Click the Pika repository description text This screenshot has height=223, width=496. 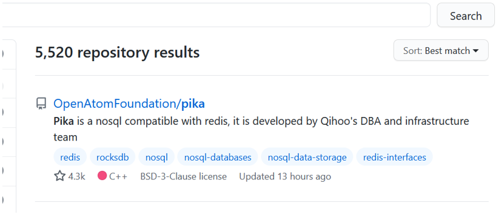click(x=261, y=129)
